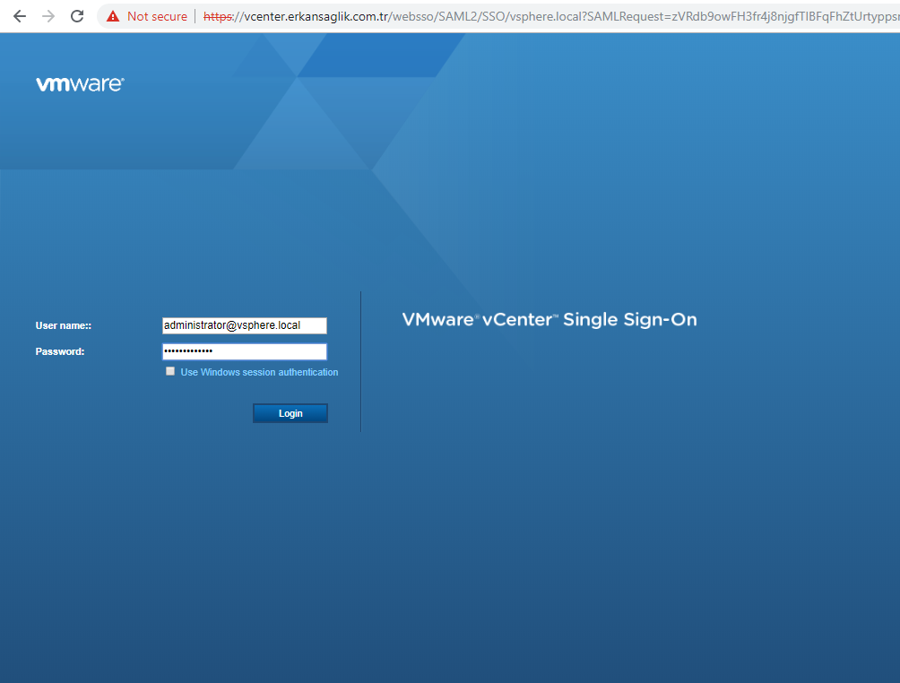The image size is (900, 683).
Task: Click the 'Not secure' label in address bar
Action: (x=157, y=16)
